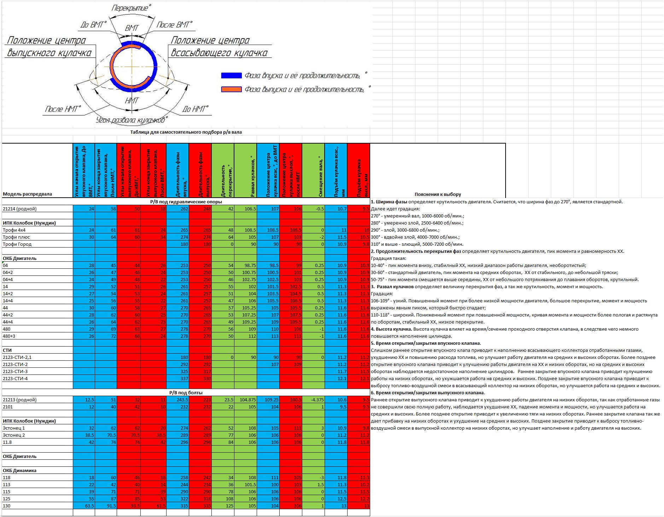Click the '130' model row label
Image resolution: width=664 pixels, height=517 pixels.
[x=37, y=506]
